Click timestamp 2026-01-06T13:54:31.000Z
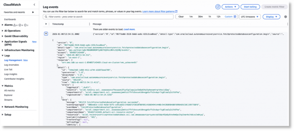Image resolution: width=294 pixels, height=131 pixels. pos(66,34)
